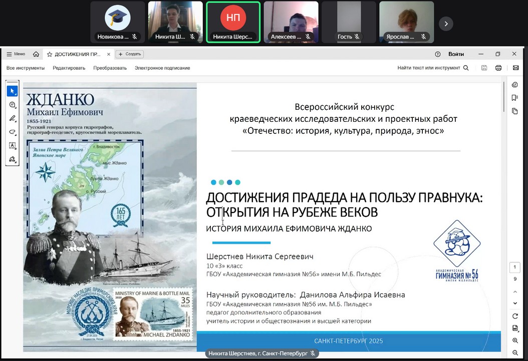The image size is (528, 361).
Task: Open the help question mark icon
Action: [x=438, y=54]
